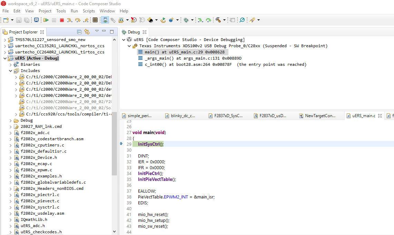The image size is (394, 235).
Task: Click the red Terminate button
Action: click(62, 20)
